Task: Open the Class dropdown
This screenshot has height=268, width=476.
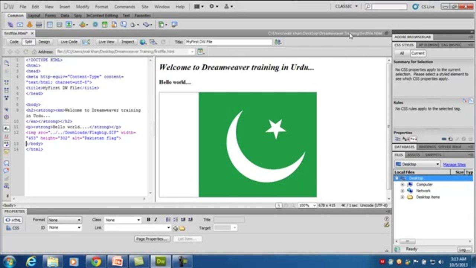Action: pyautogui.click(x=122, y=220)
